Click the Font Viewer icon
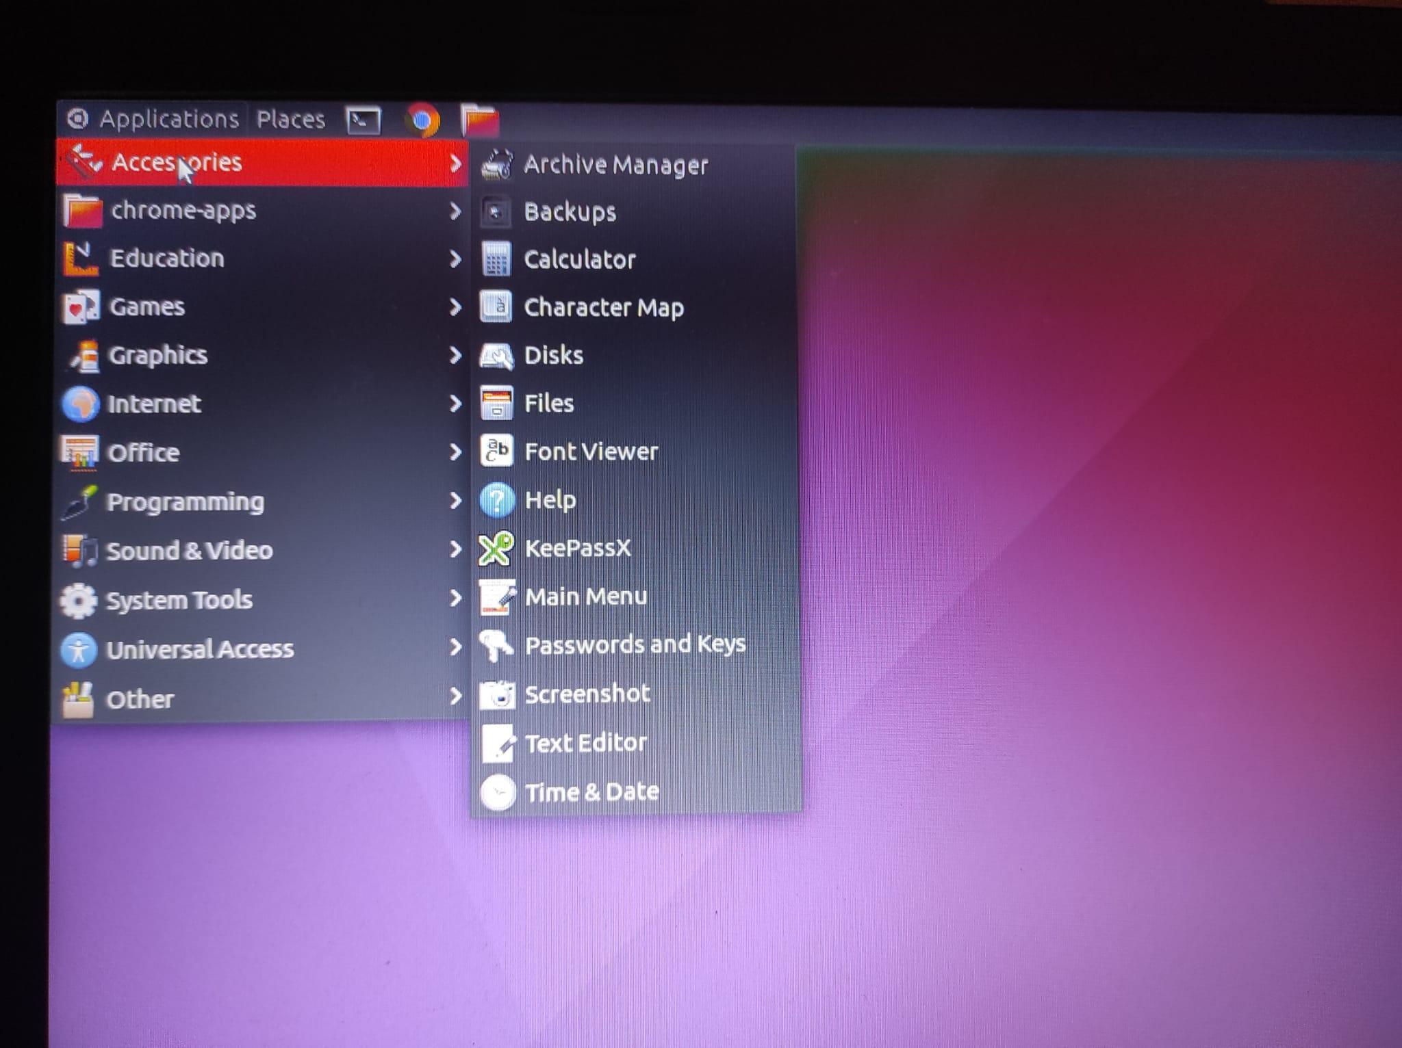The width and height of the screenshot is (1402, 1048). pyautogui.click(x=496, y=451)
